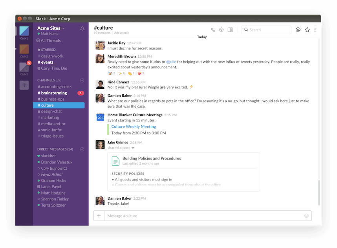The height and width of the screenshot is (248, 337).
Task: Add a new workspace with the plus tile
Action: coord(24,85)
